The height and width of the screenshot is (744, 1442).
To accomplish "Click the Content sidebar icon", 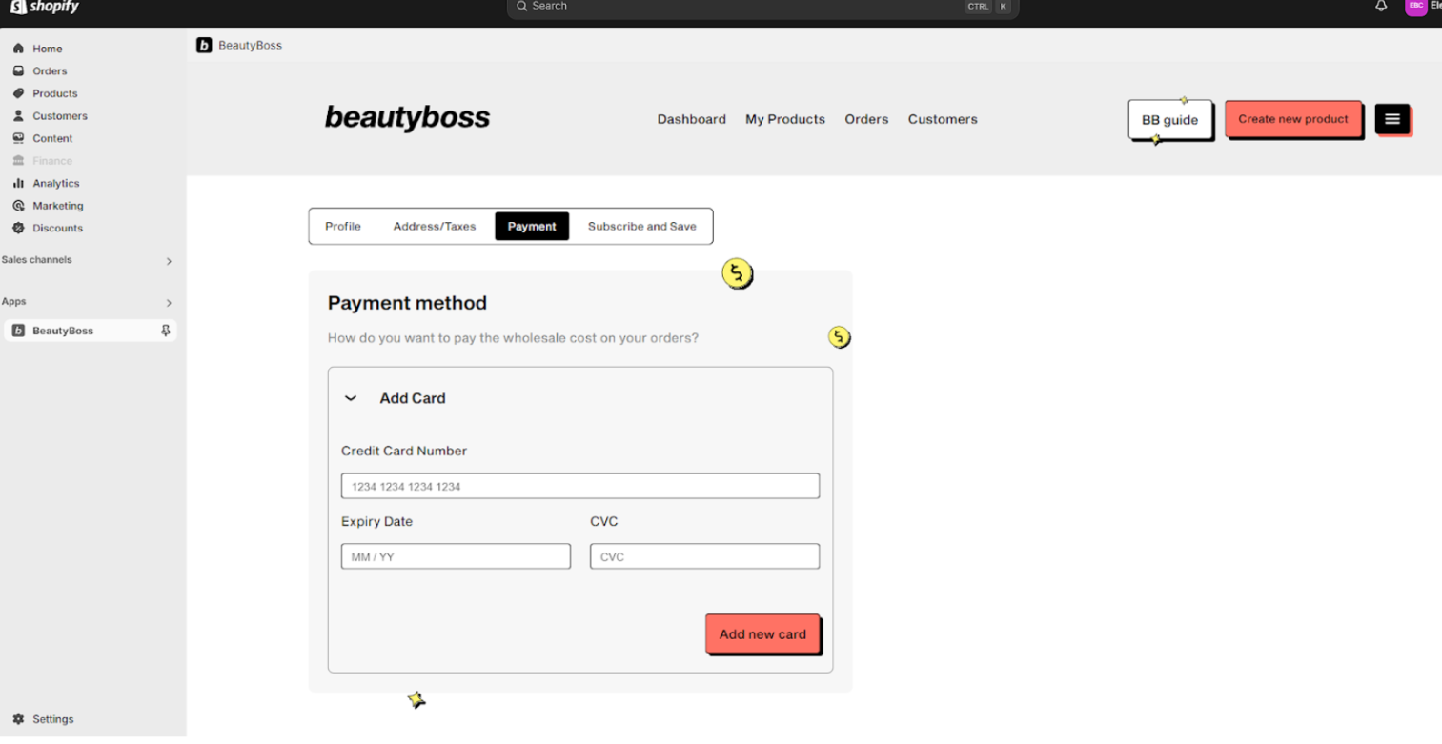I will coord(18,138).
